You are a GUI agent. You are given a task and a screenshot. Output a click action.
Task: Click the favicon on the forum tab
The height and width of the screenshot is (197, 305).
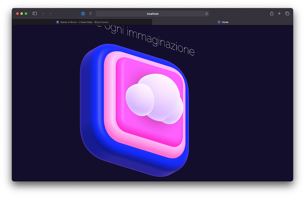coord(57,22)
